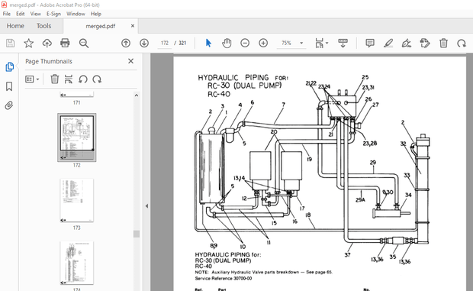The height and width of the screenshot is (291, 473).
Task: Open the Bookmarks panel
Action: pyautogui.click(x=9, y=86)
